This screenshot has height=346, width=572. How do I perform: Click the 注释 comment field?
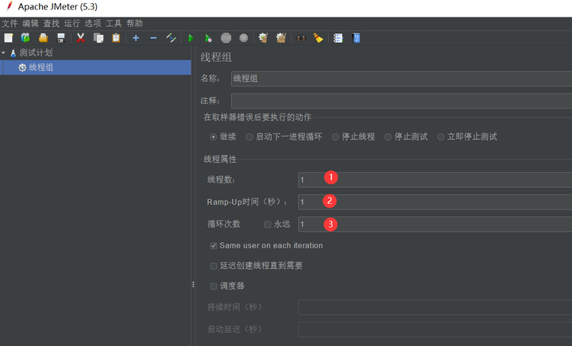(x=401, y=101)
